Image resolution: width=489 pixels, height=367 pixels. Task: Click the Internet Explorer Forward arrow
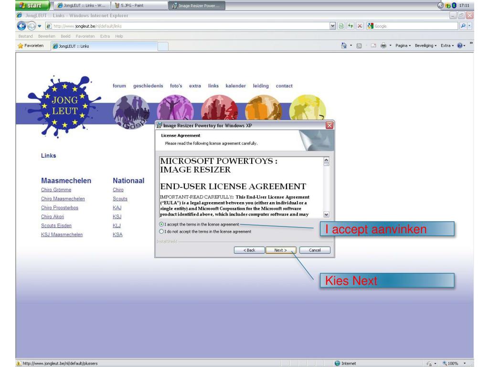click(x=32, y=26)
